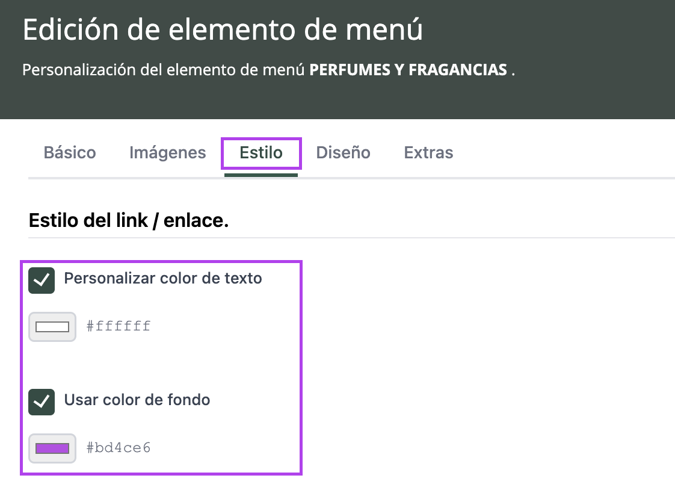The image size is (675, 490).
Task: Click the 'Edición de elemento de menú' title
Action: (x=223, y=30)
